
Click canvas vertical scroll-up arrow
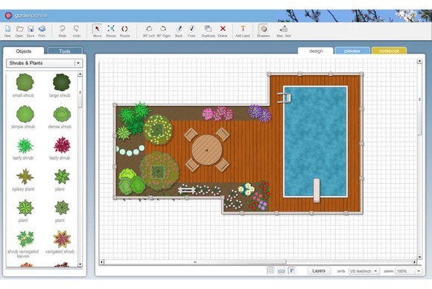(x=419, y=61)
